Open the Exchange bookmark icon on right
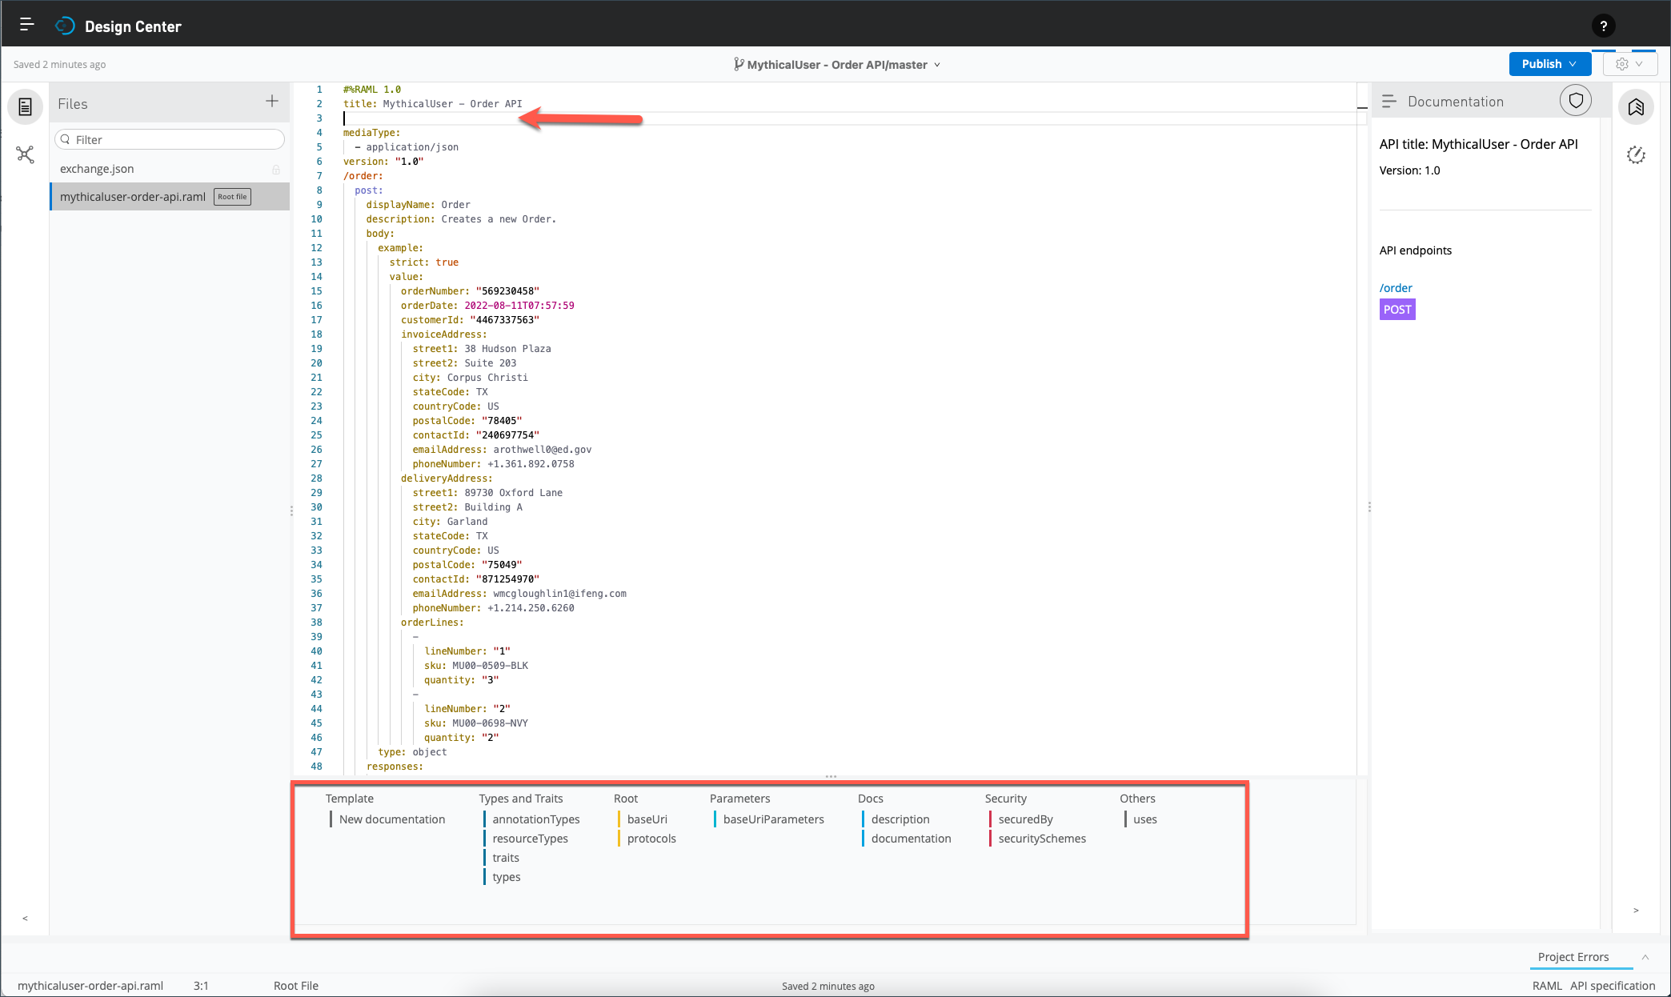 tap(1636, 107)
